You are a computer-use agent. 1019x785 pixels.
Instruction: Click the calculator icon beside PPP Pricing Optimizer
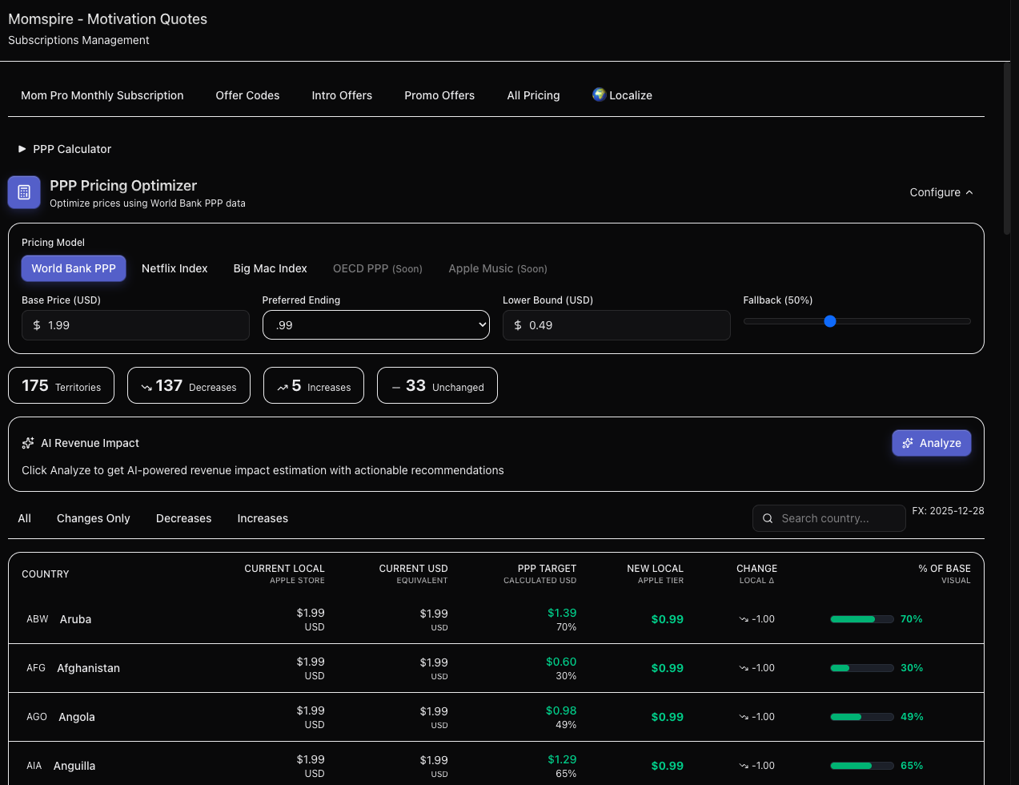23,192
